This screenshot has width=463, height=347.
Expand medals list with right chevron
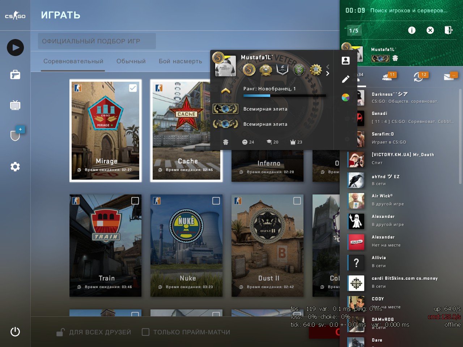click(328, 73)
